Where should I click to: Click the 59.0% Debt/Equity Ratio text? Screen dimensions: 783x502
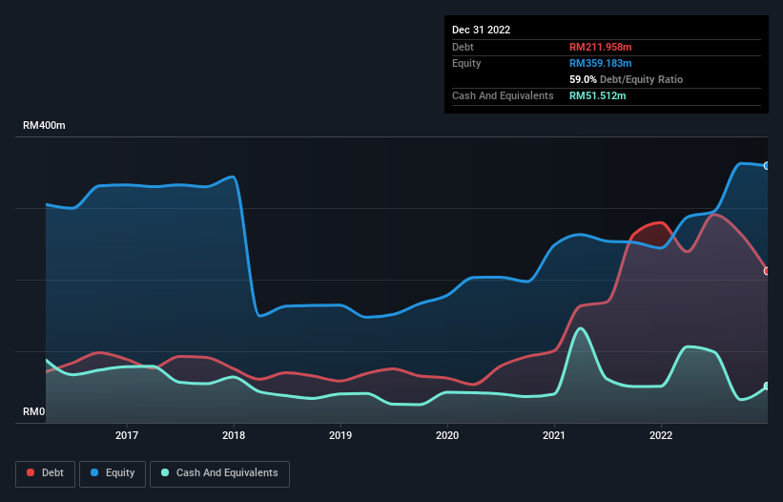pos(627,79)
